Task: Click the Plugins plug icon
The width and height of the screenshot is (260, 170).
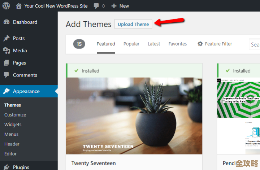Action: pyautogui.click(x=6, y=167)
